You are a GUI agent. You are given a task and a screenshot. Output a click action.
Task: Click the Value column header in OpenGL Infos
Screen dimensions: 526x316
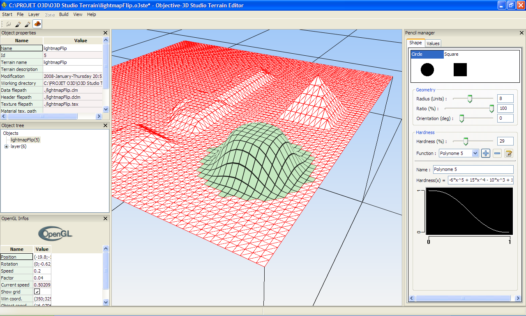[42, 249]
